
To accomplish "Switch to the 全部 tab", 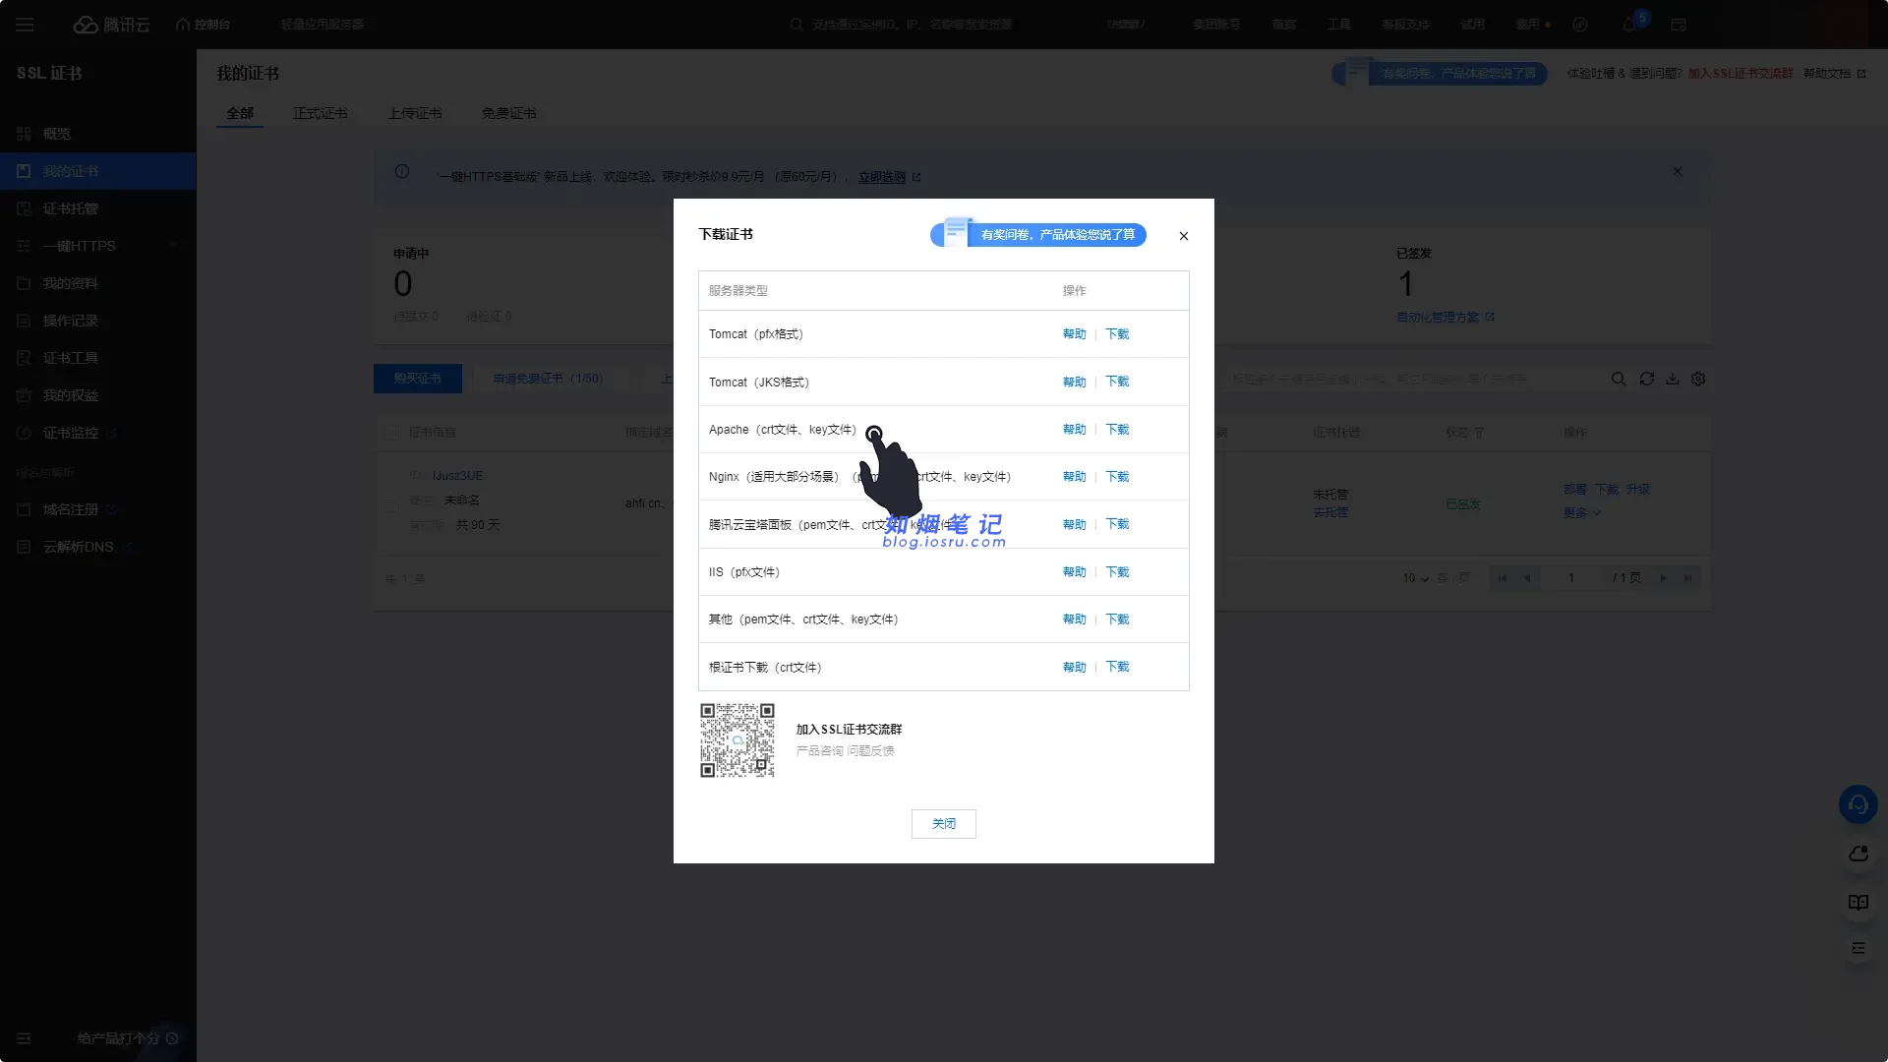I will click(240, 113).
